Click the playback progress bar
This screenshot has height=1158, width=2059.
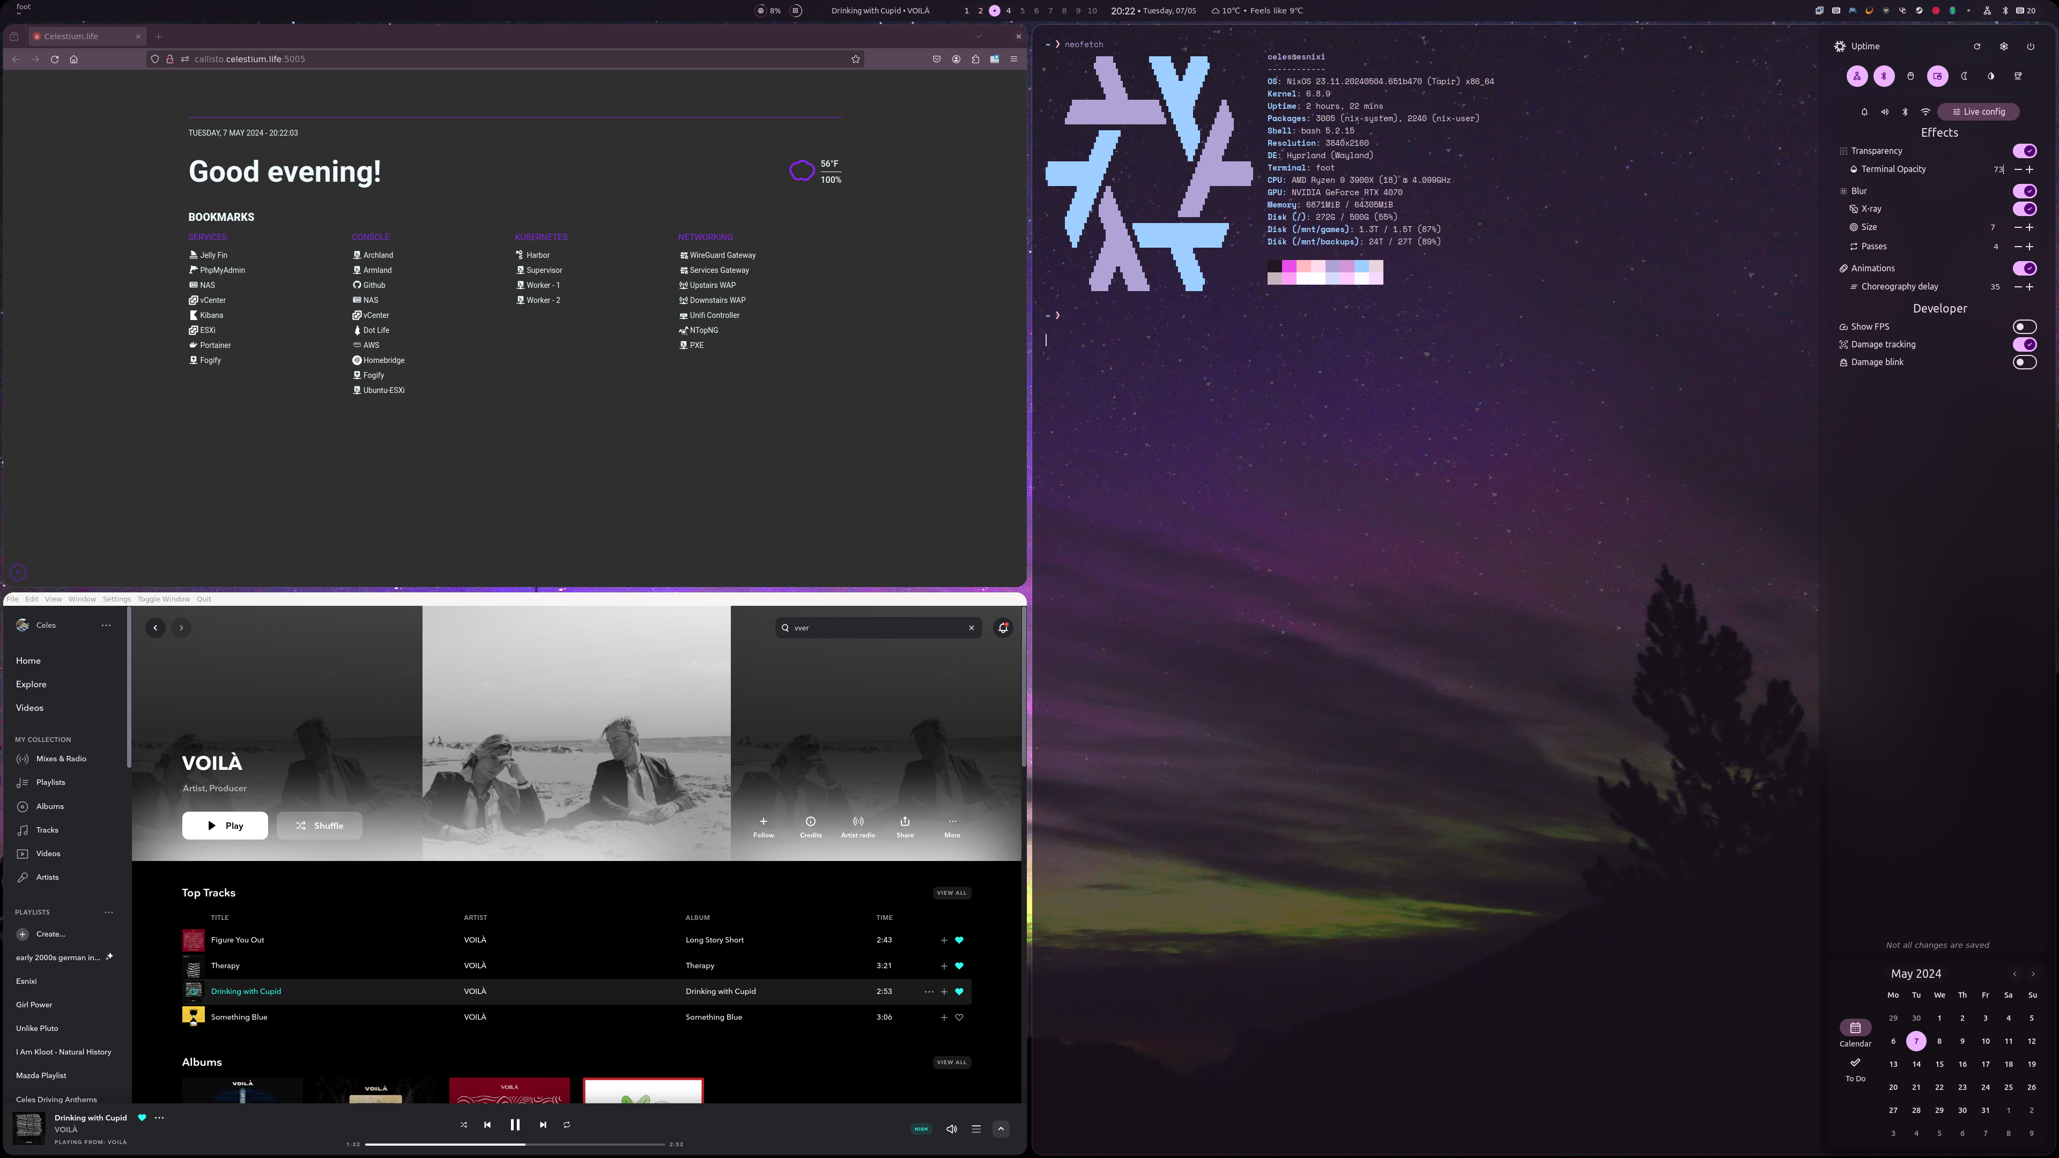click(x=515, y=1145)
